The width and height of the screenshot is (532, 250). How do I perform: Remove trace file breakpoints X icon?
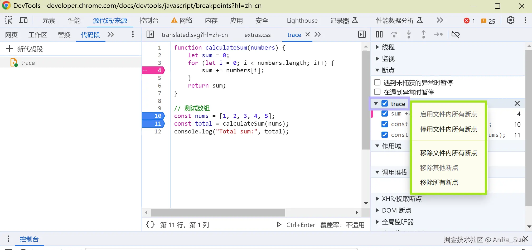click(517, 104)
